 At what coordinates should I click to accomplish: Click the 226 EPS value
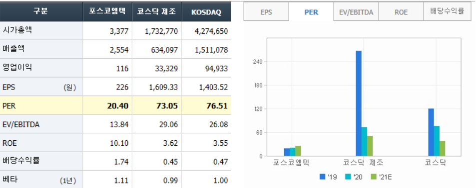122,88
